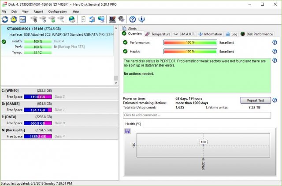The width and height of the screenshot is (282, 186).
Task: Click the disk list scroll down arrow
Action: pos(116,83)
